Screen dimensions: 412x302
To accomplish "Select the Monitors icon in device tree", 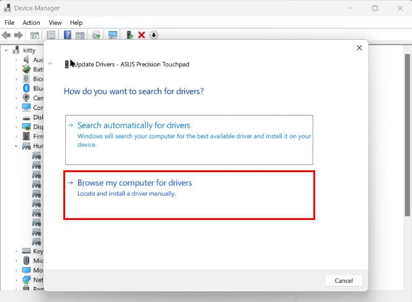I will (x=26, y=270).
